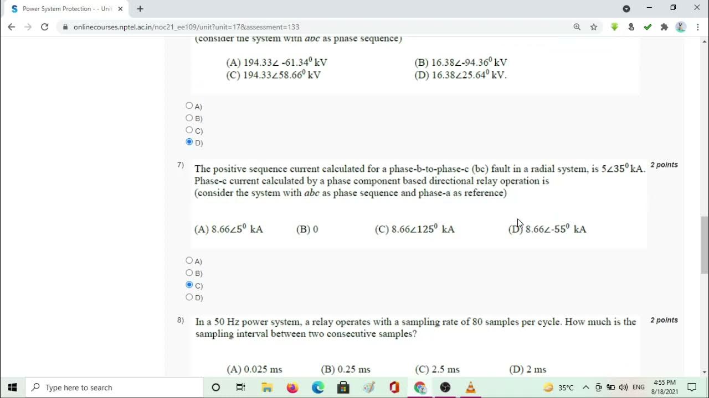Open the Chrome profile avatar

tap(681, 27)
